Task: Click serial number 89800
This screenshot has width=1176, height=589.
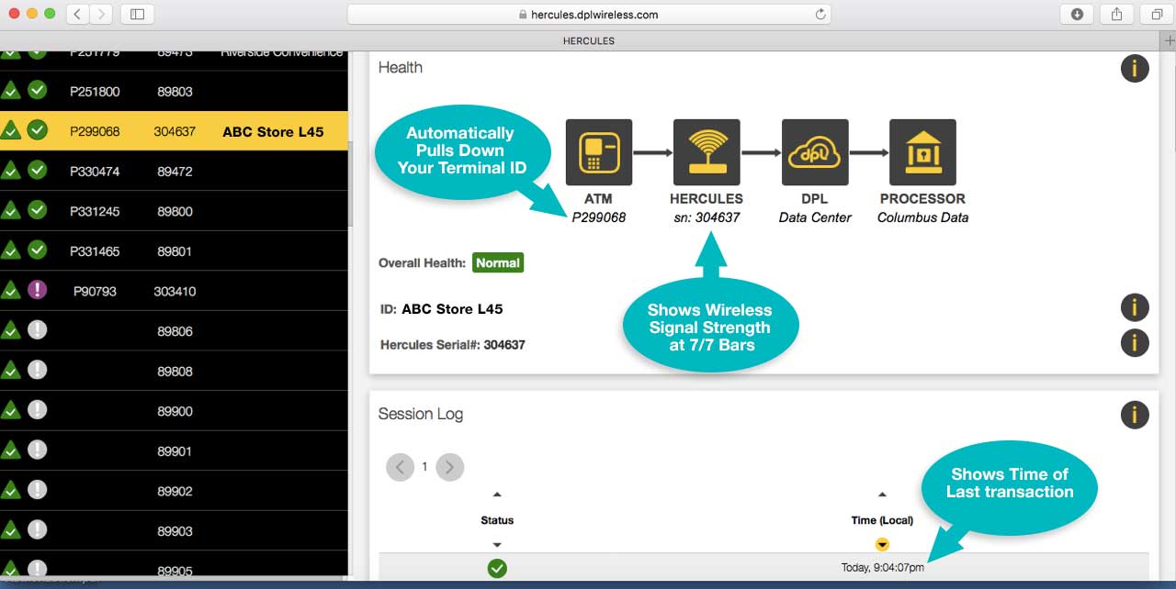Action: (x=175, y=211)
